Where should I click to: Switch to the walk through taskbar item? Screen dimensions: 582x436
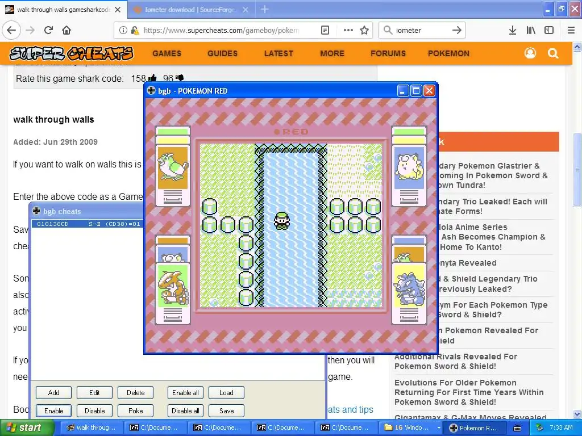click(x=92, y=428)
